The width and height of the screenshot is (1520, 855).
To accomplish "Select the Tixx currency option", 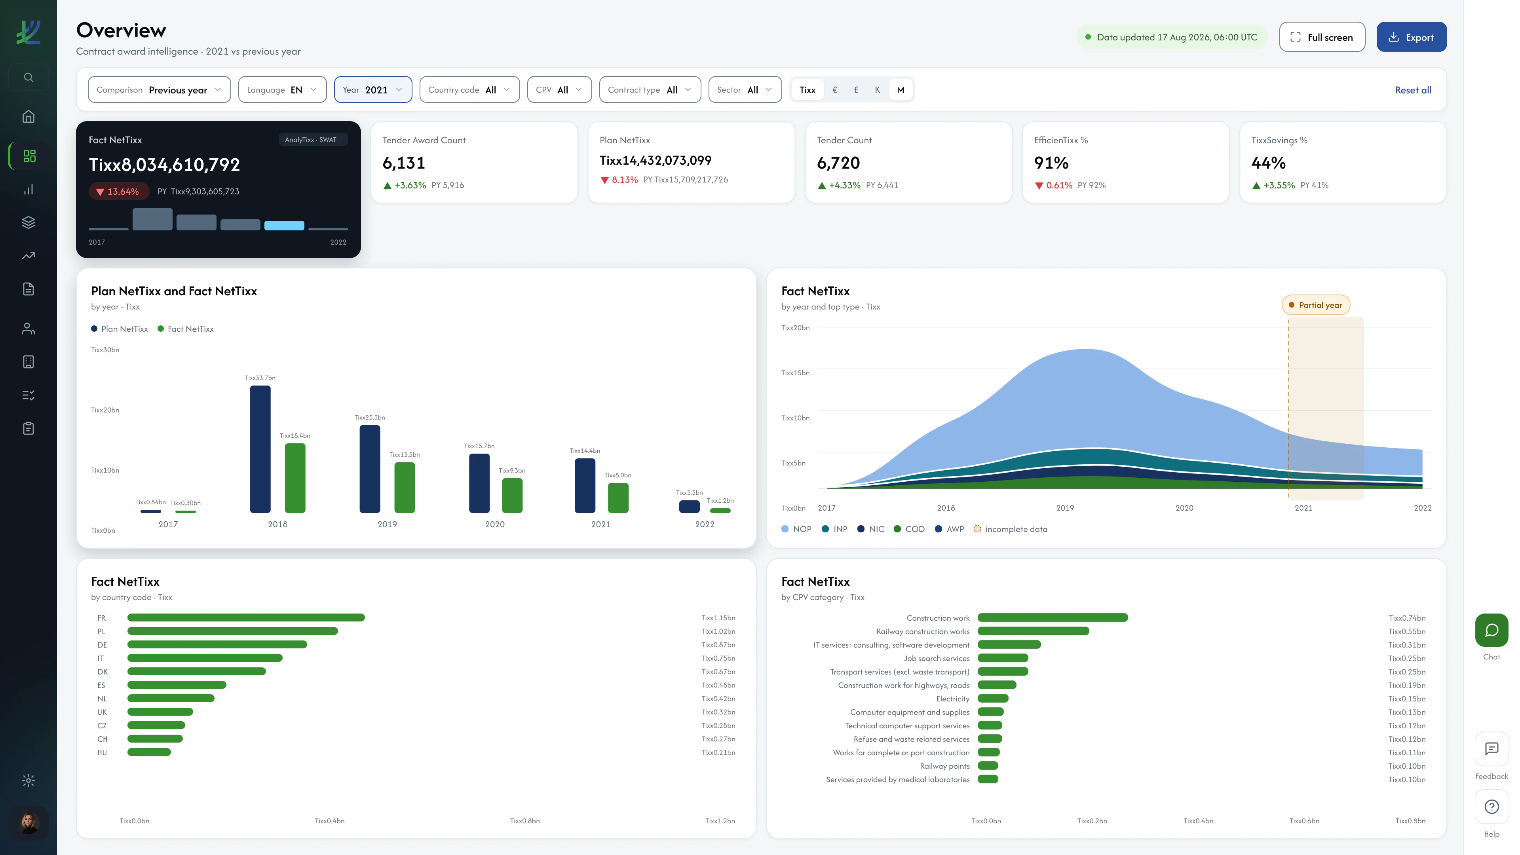I will tap(807, 90).
